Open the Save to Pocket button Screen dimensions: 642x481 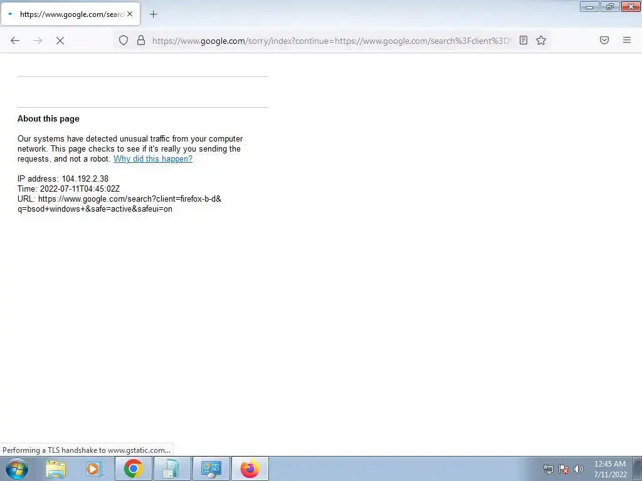point(604,40)
